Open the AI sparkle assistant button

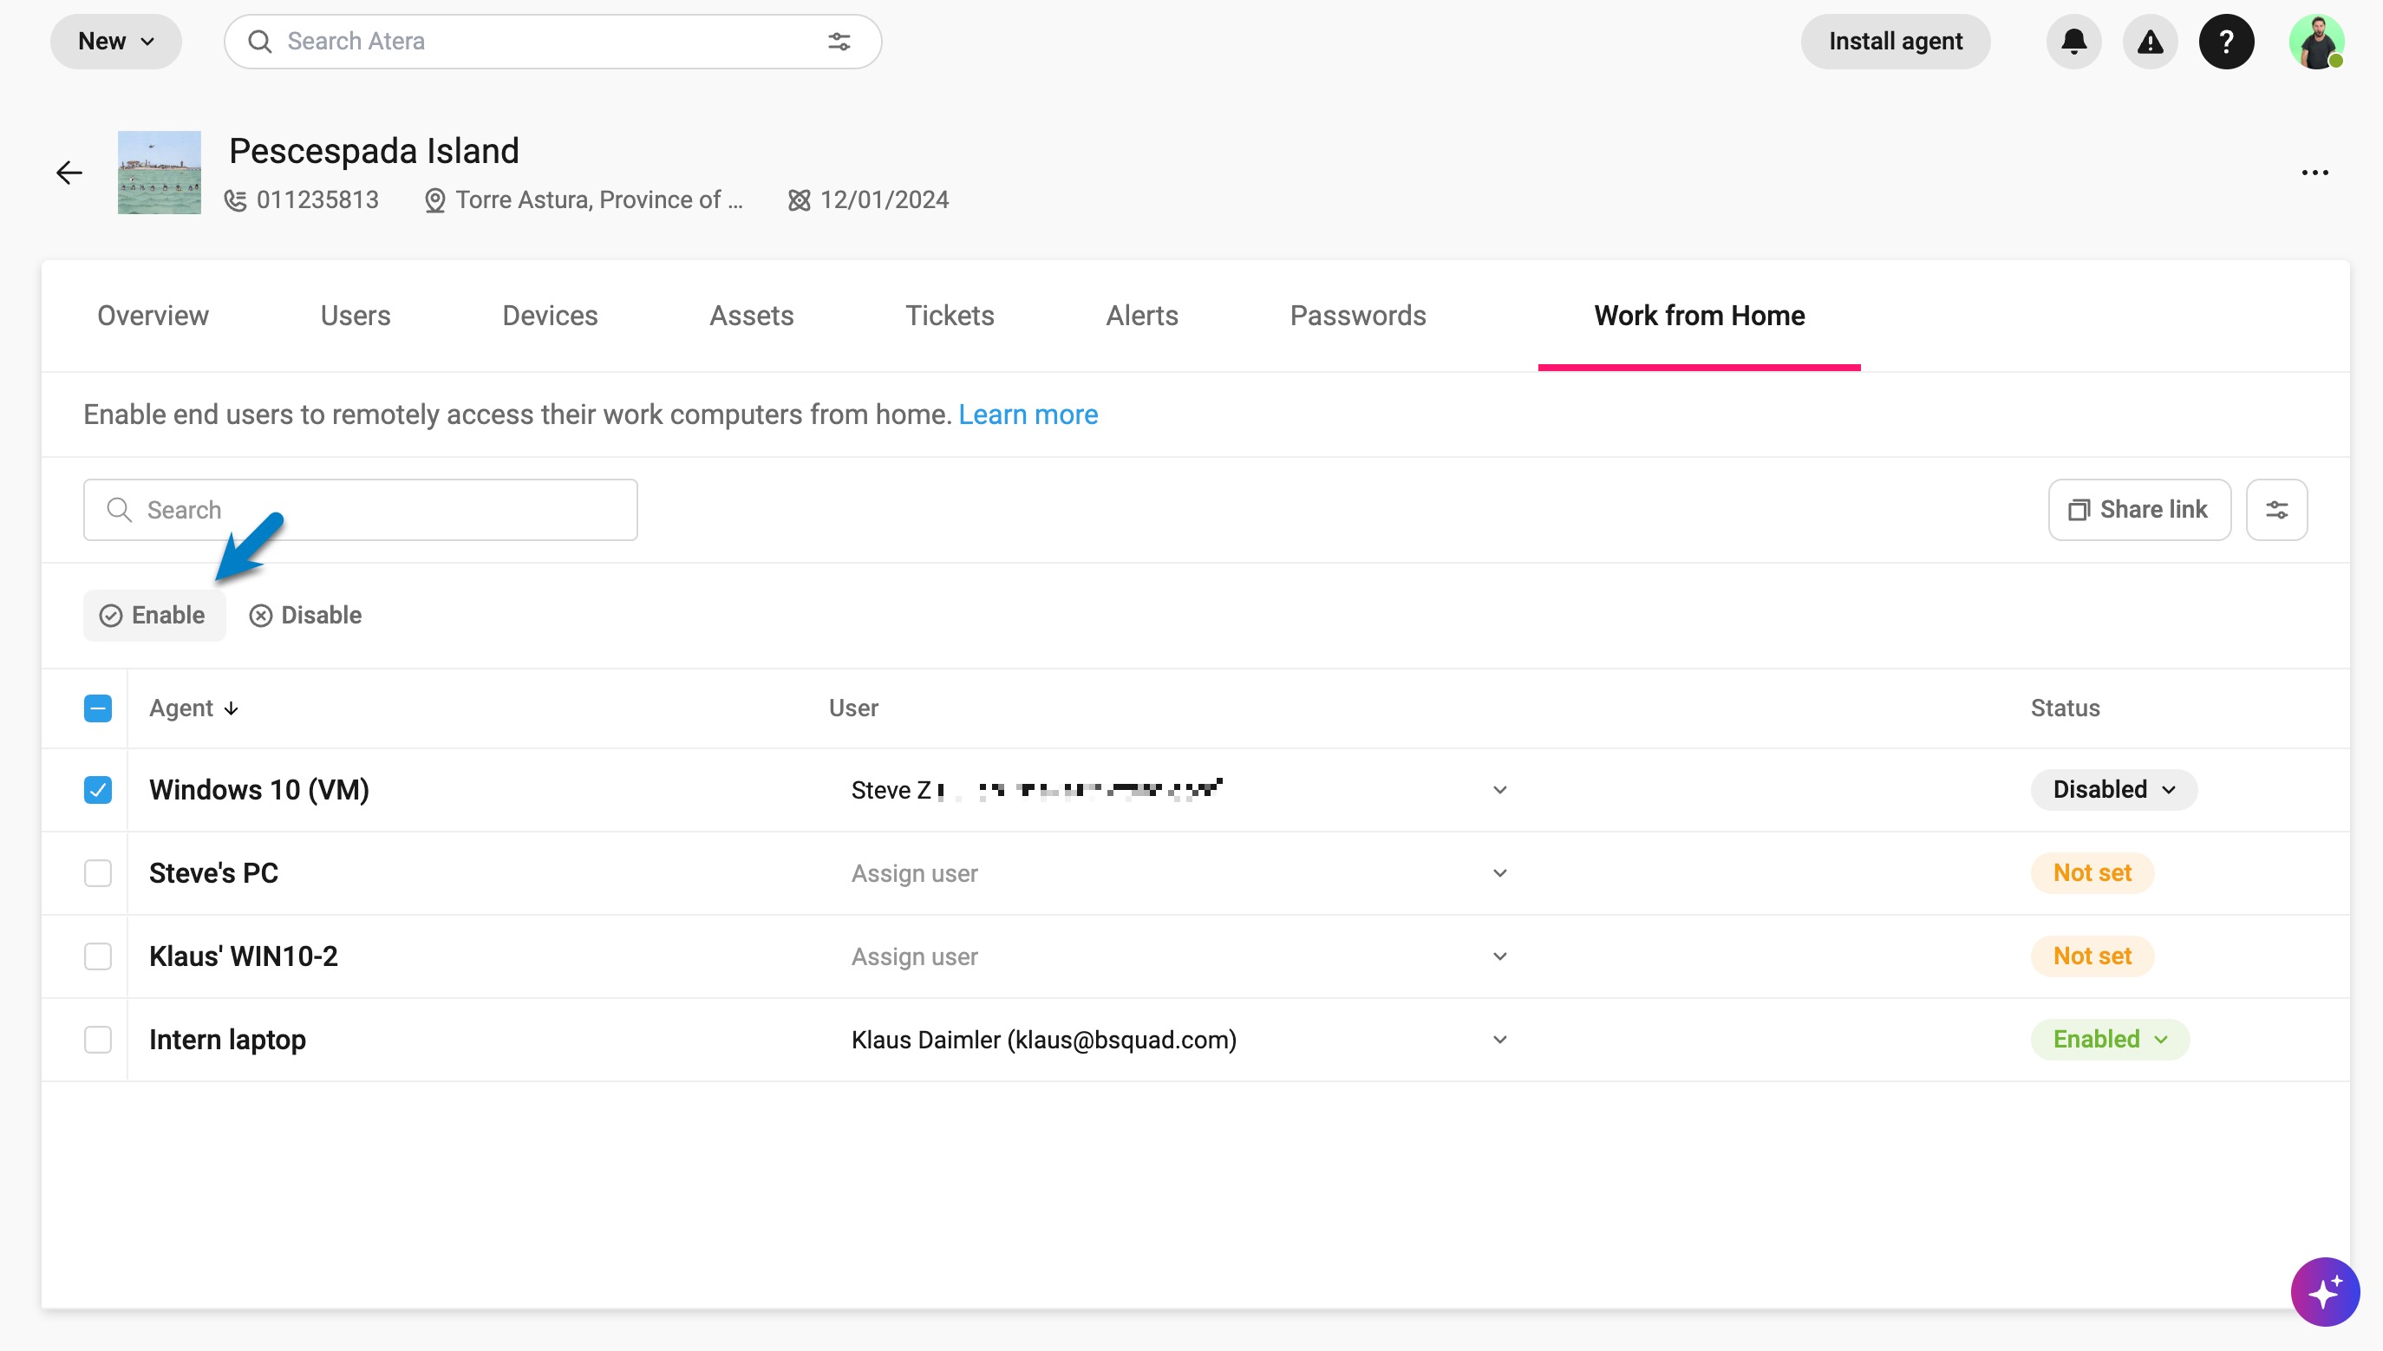(2324, 1292)
